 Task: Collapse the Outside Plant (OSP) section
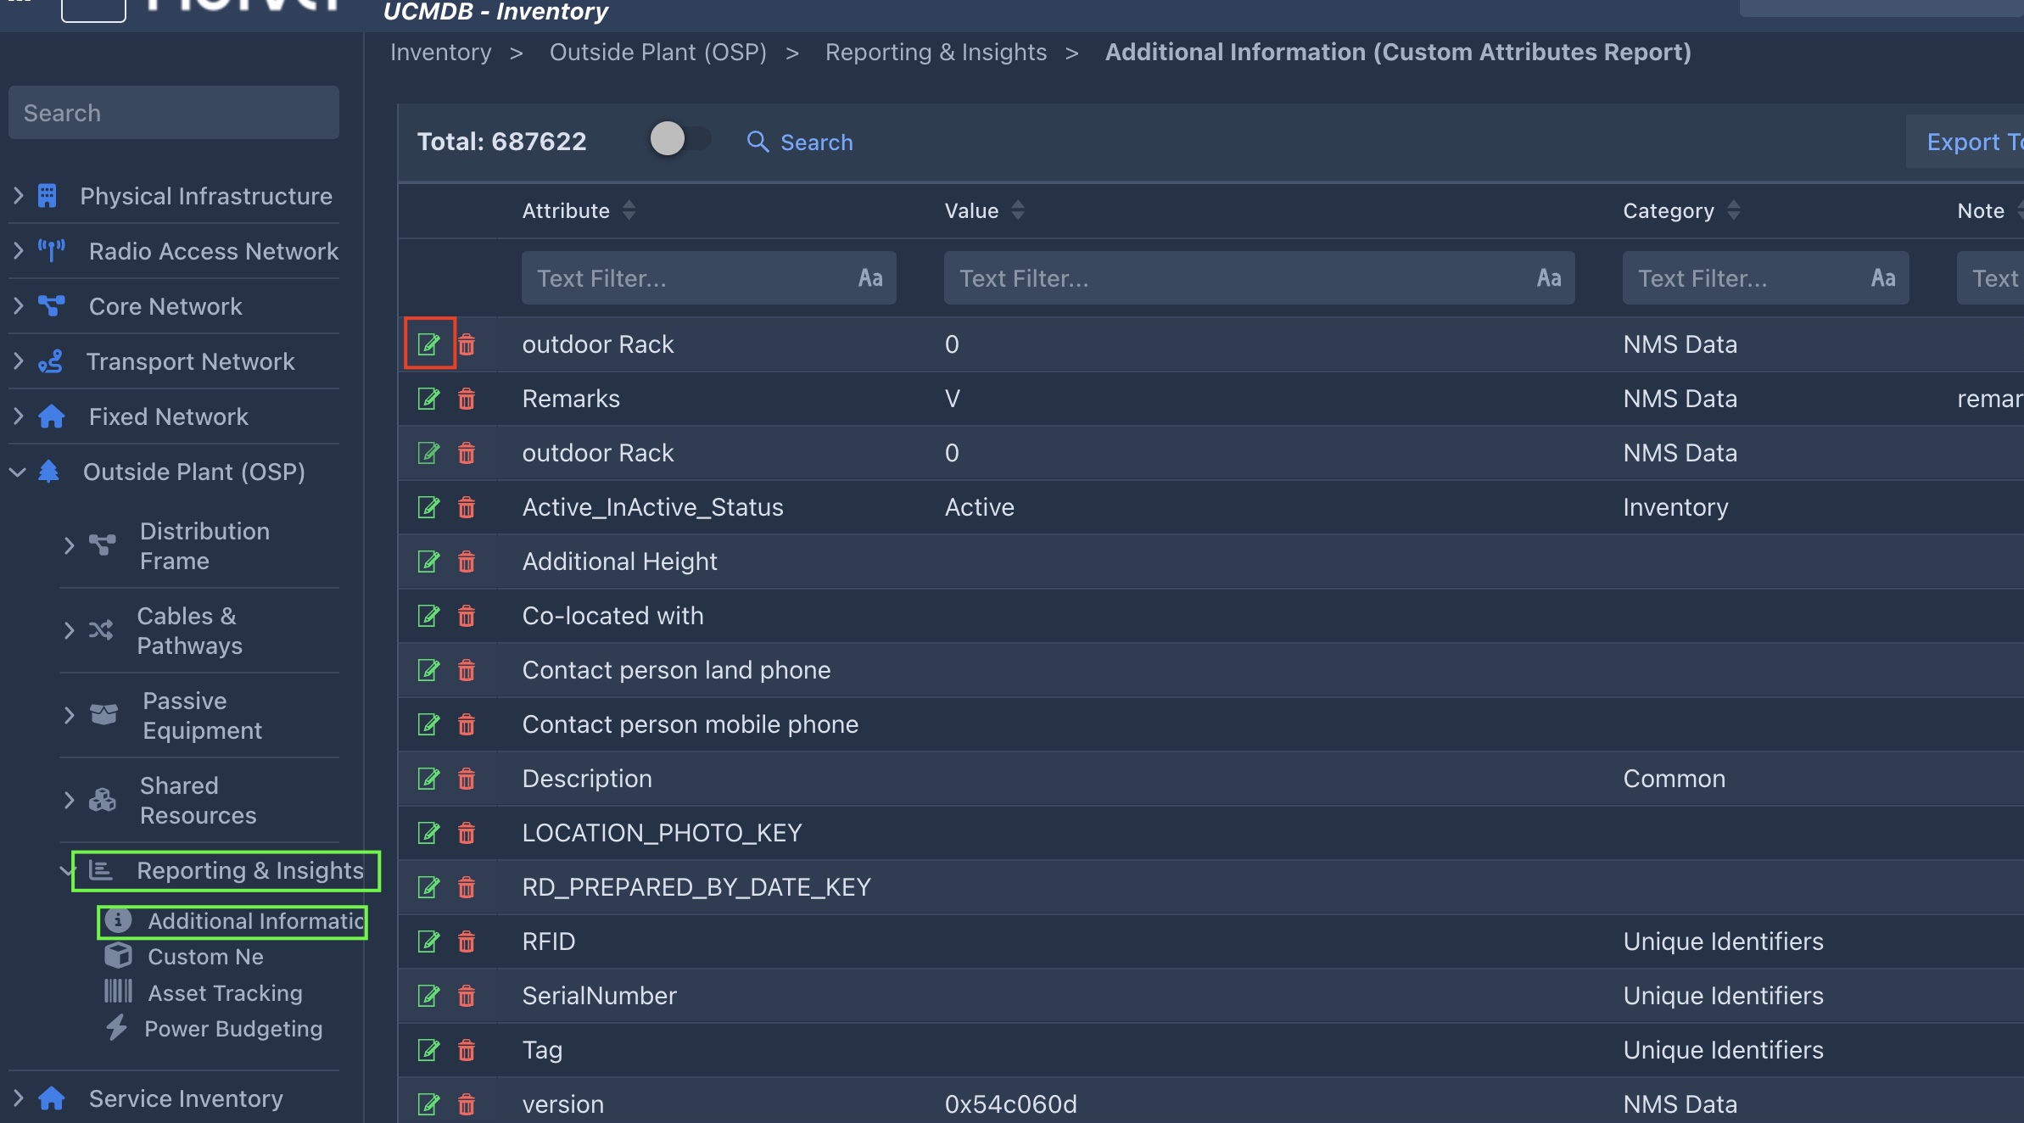(18, 472)
